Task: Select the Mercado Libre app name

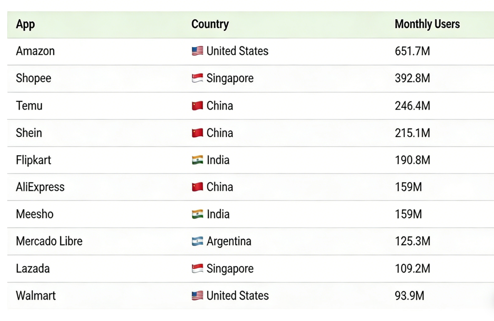Action: tap(49, 241)
